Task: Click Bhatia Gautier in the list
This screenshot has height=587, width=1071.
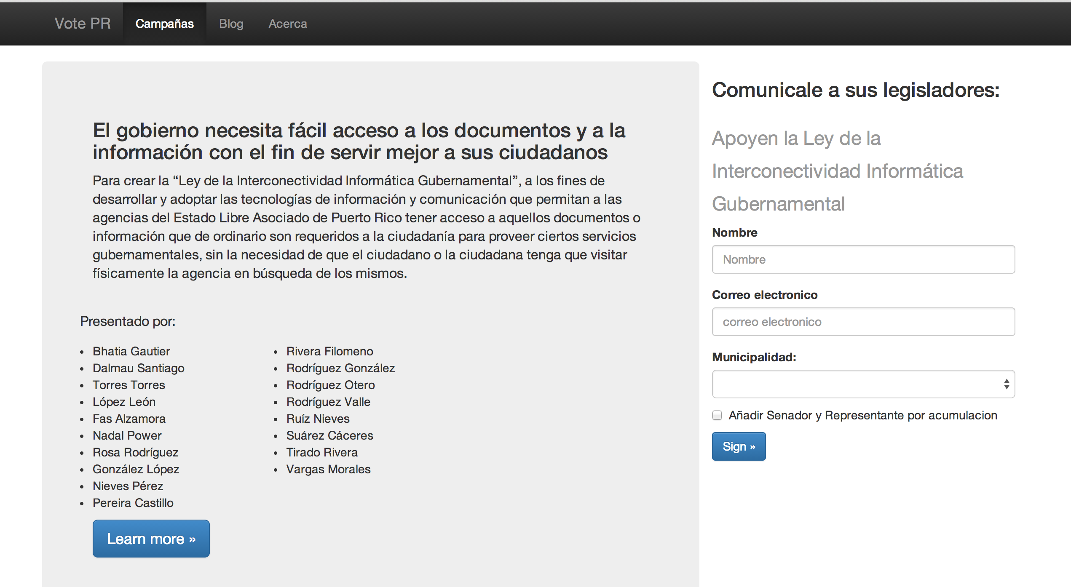Action: coord(131,351)
